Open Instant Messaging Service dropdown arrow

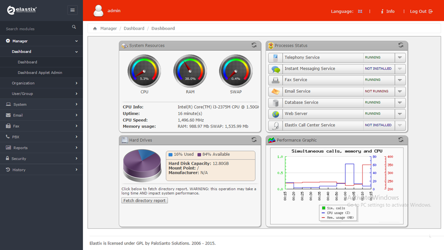[x=400, y=69]
